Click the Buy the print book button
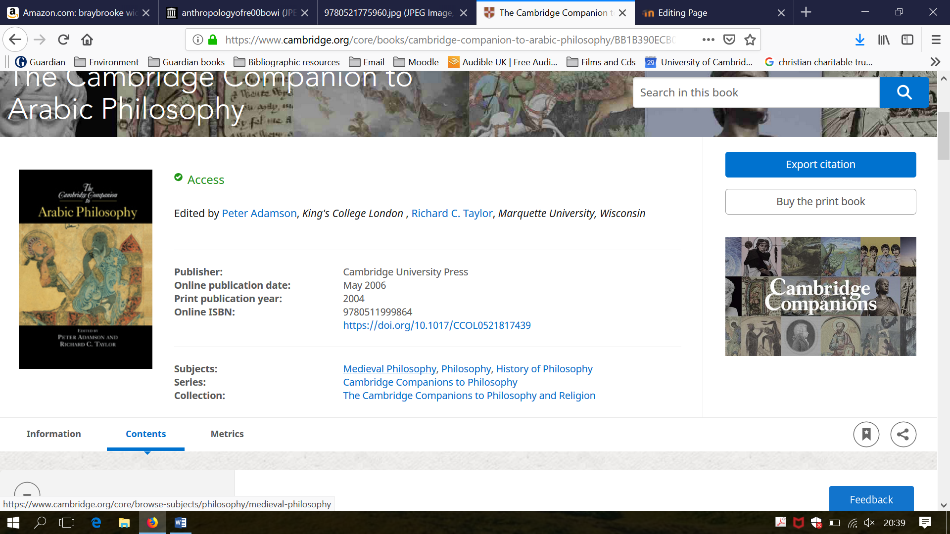Viewport: 950px width, 534px height. pyautogui.click(x=820, y=201)
